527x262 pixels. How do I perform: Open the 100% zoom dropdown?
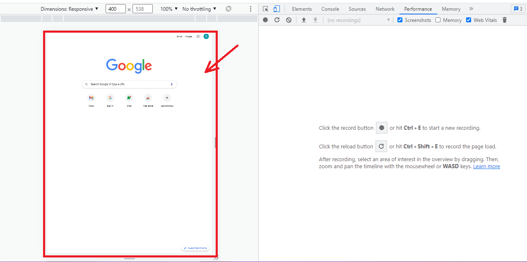tap(169, 9)
